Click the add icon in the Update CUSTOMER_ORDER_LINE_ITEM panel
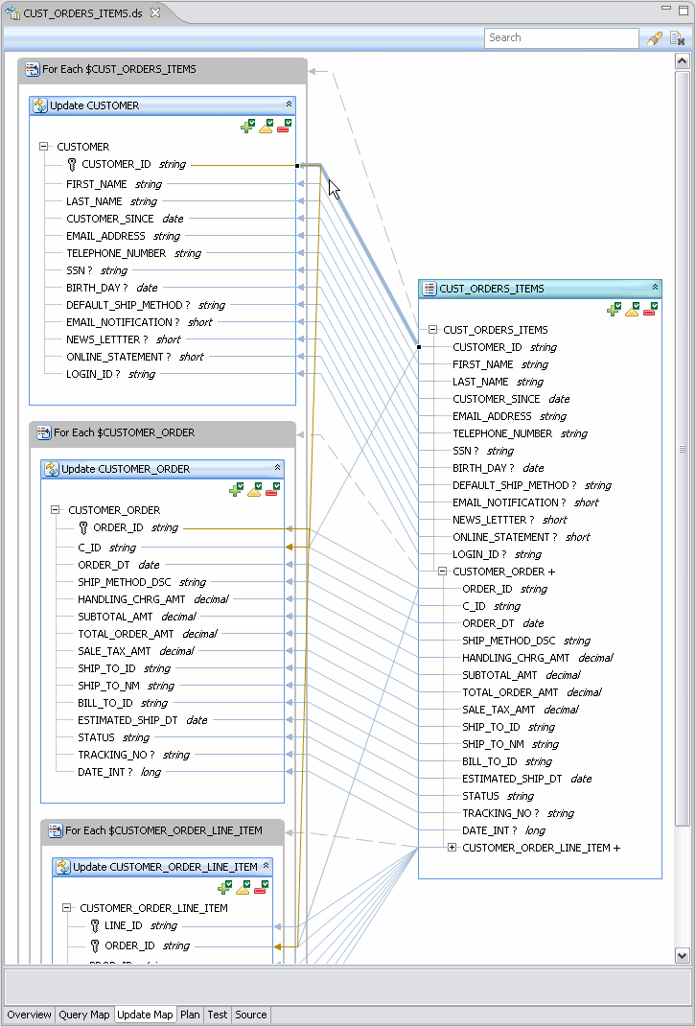This screenshot has height=1027, width=696. pyautogui.click(x=224, y=888)
